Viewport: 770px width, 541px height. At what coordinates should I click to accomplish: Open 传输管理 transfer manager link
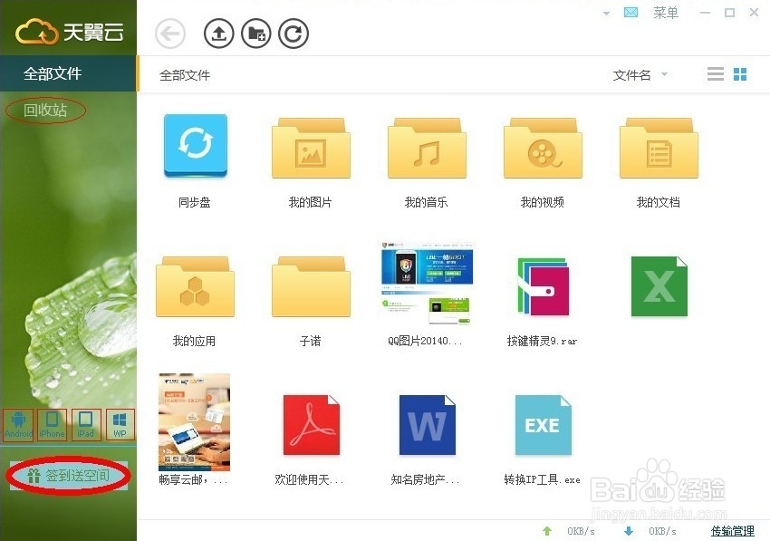tap(732, 531)
